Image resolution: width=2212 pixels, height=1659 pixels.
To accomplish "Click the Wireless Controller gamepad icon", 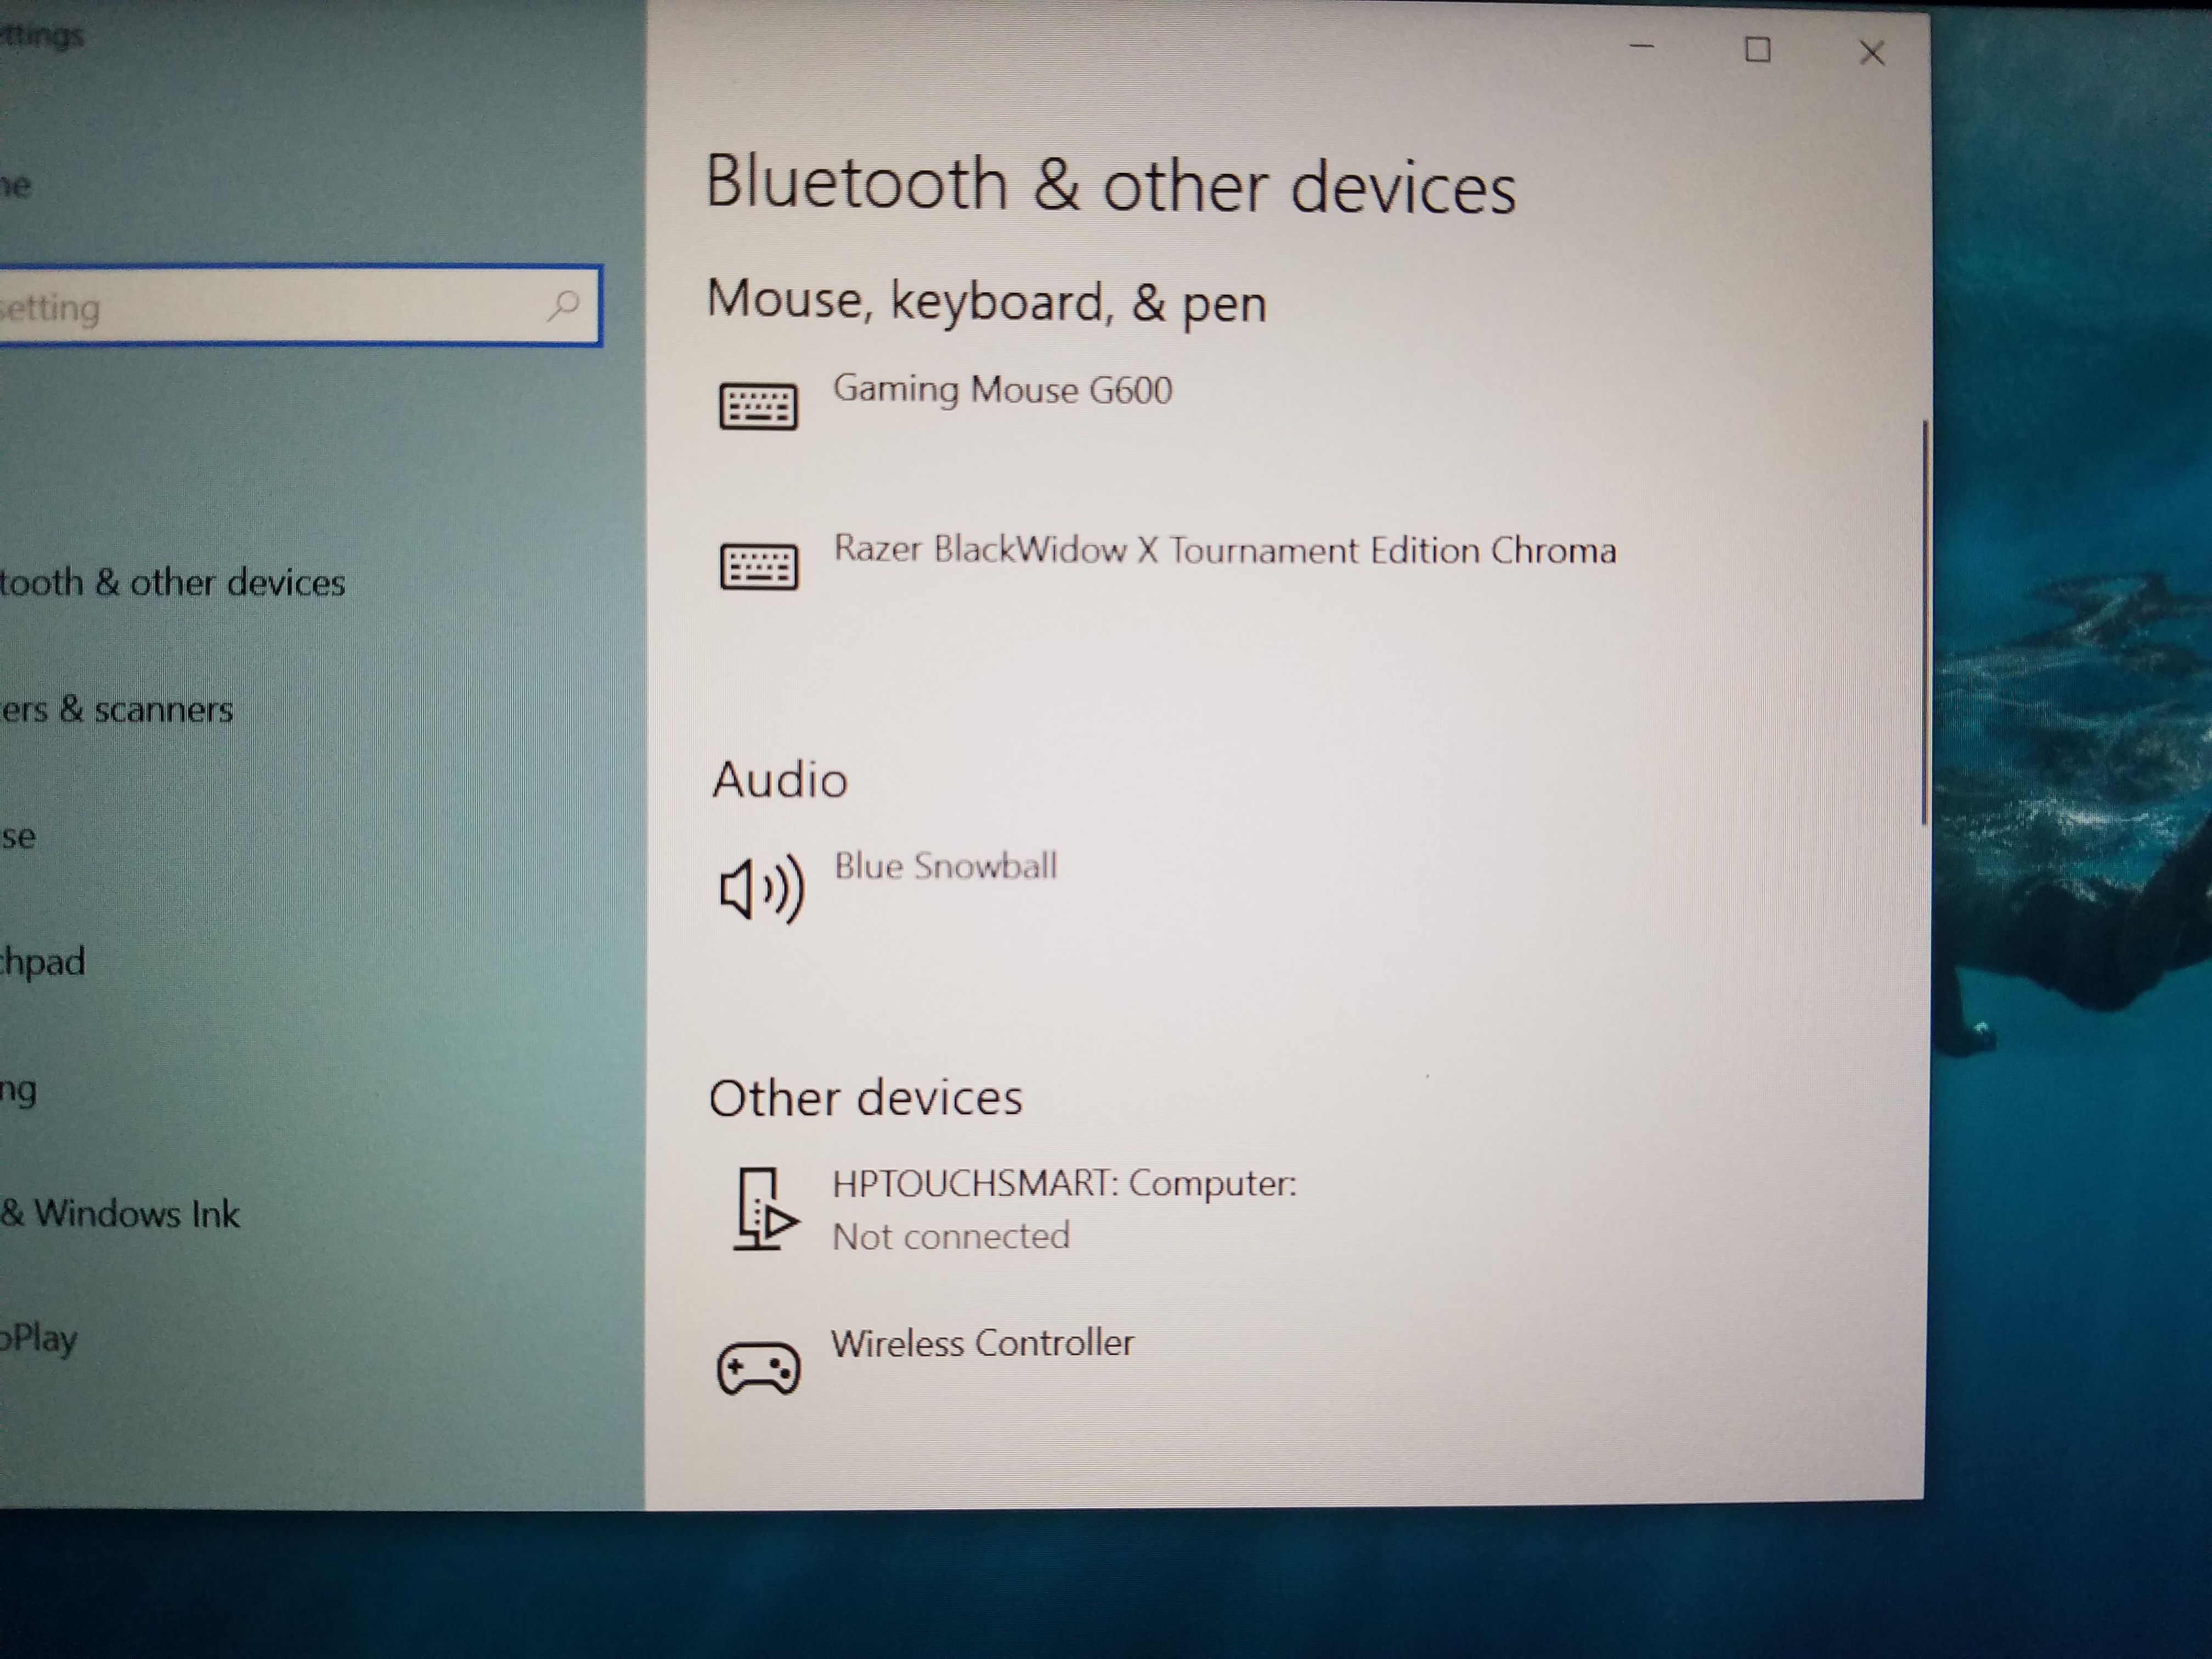I will (758, 1368).
